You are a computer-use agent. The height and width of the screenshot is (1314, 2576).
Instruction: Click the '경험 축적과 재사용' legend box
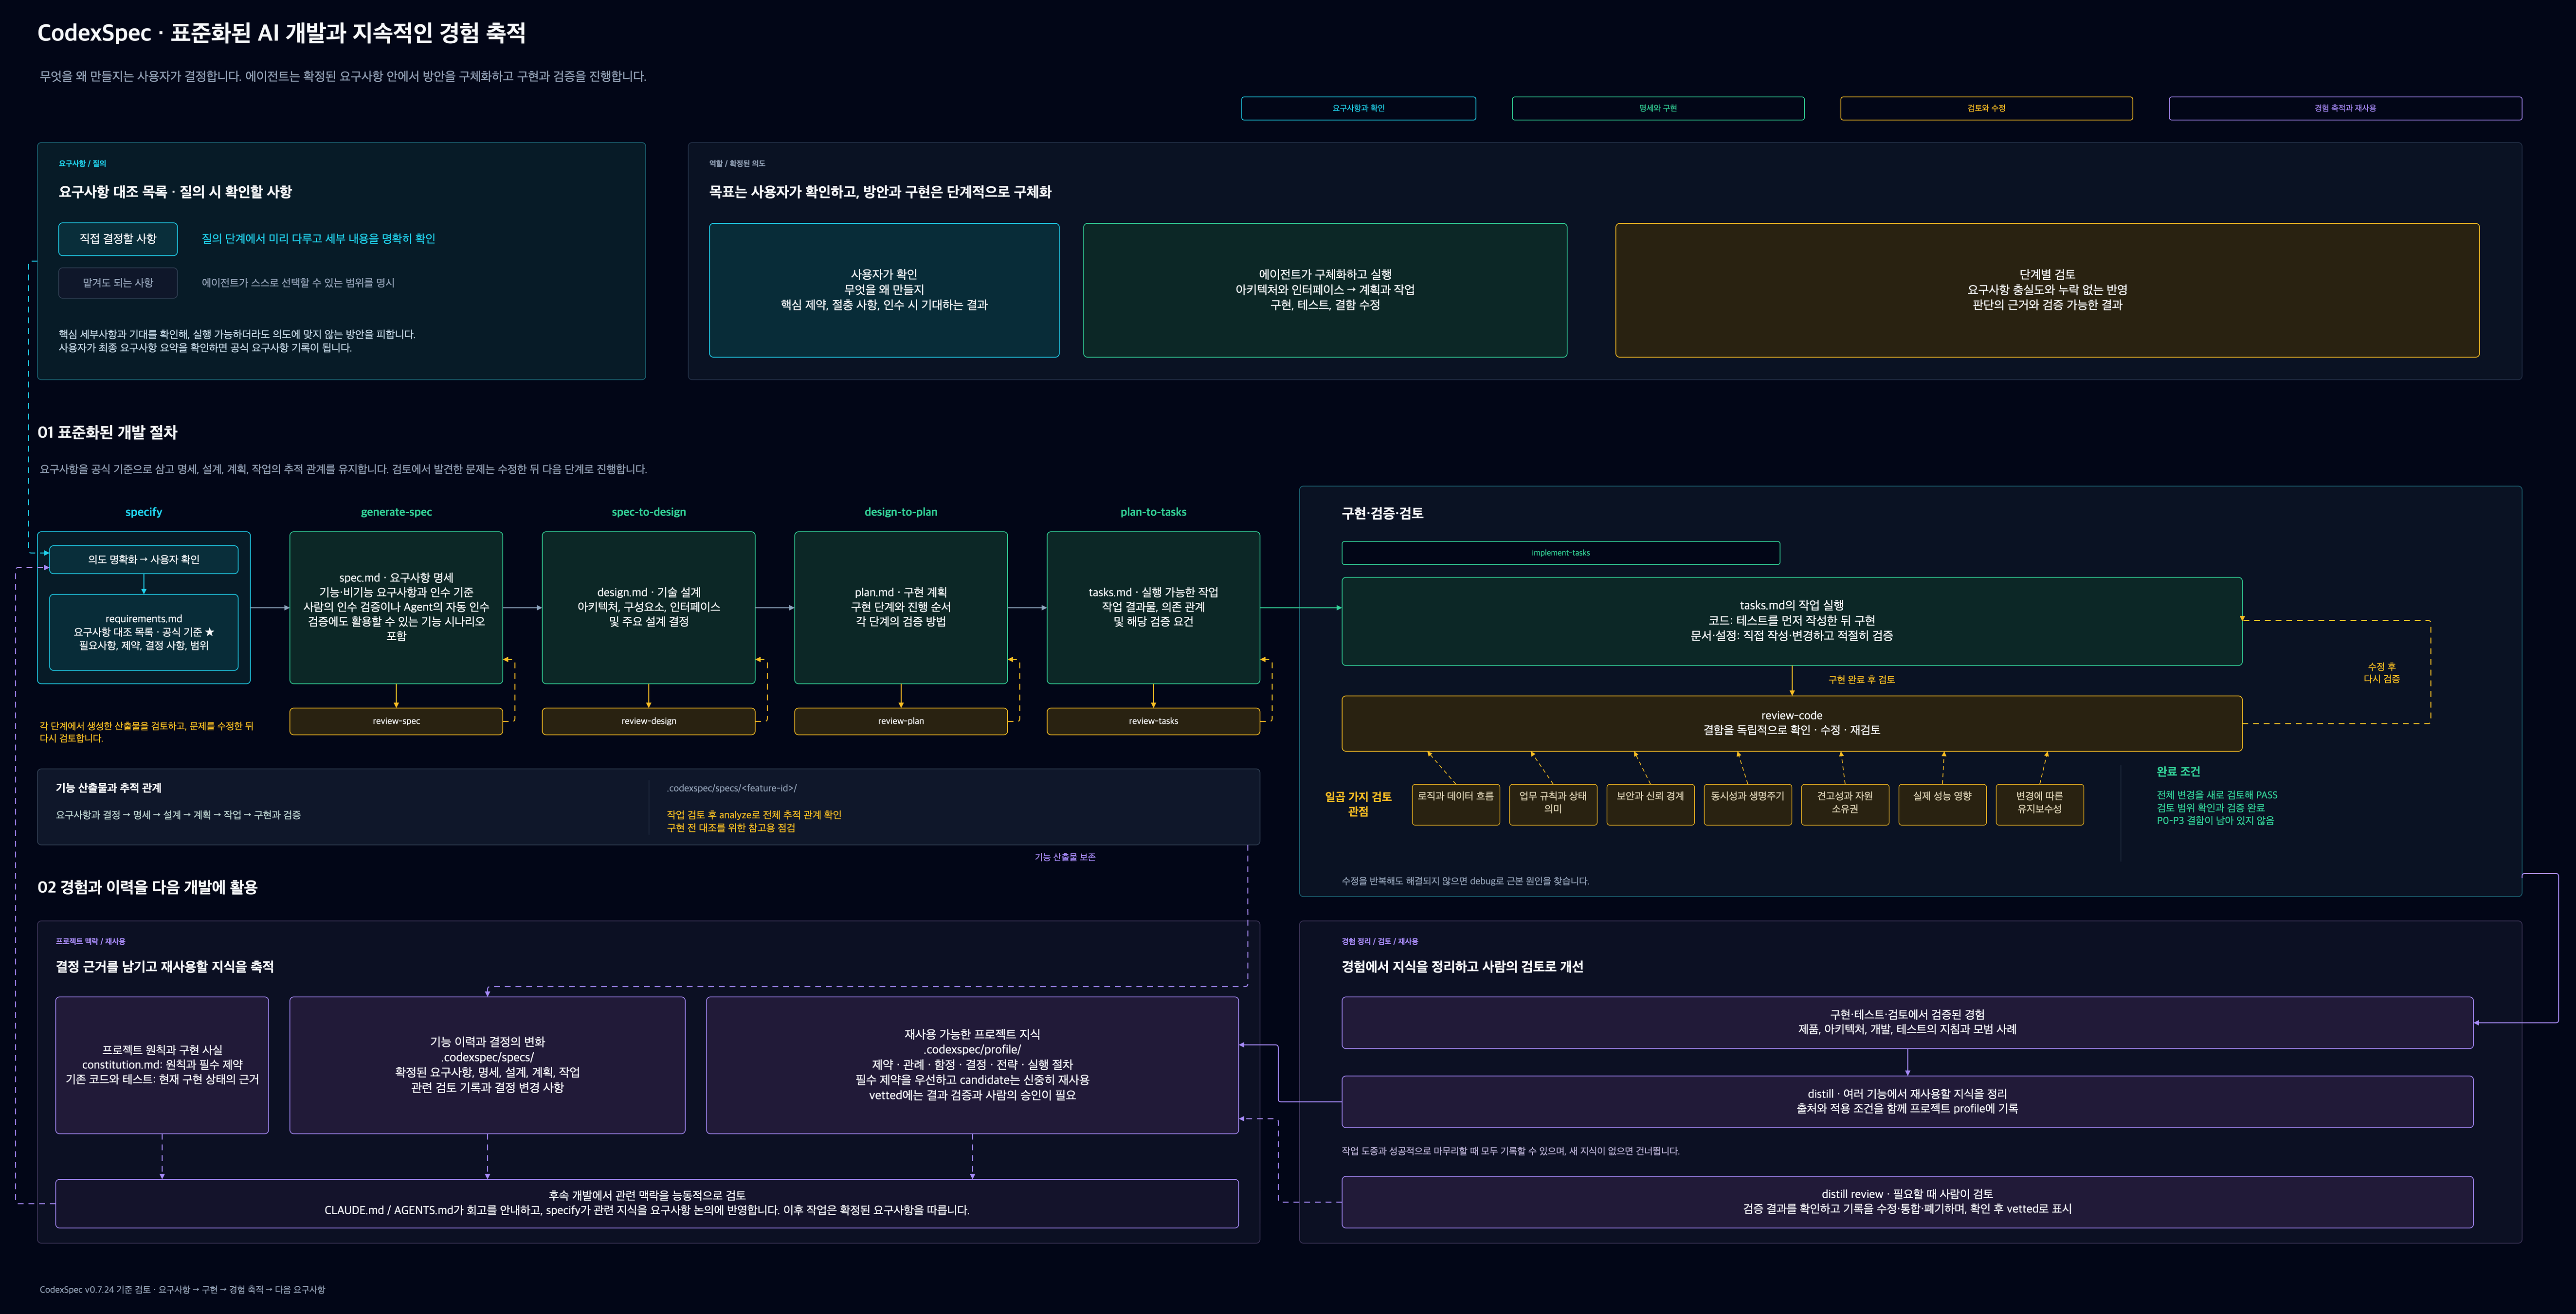pos(2345,108)
